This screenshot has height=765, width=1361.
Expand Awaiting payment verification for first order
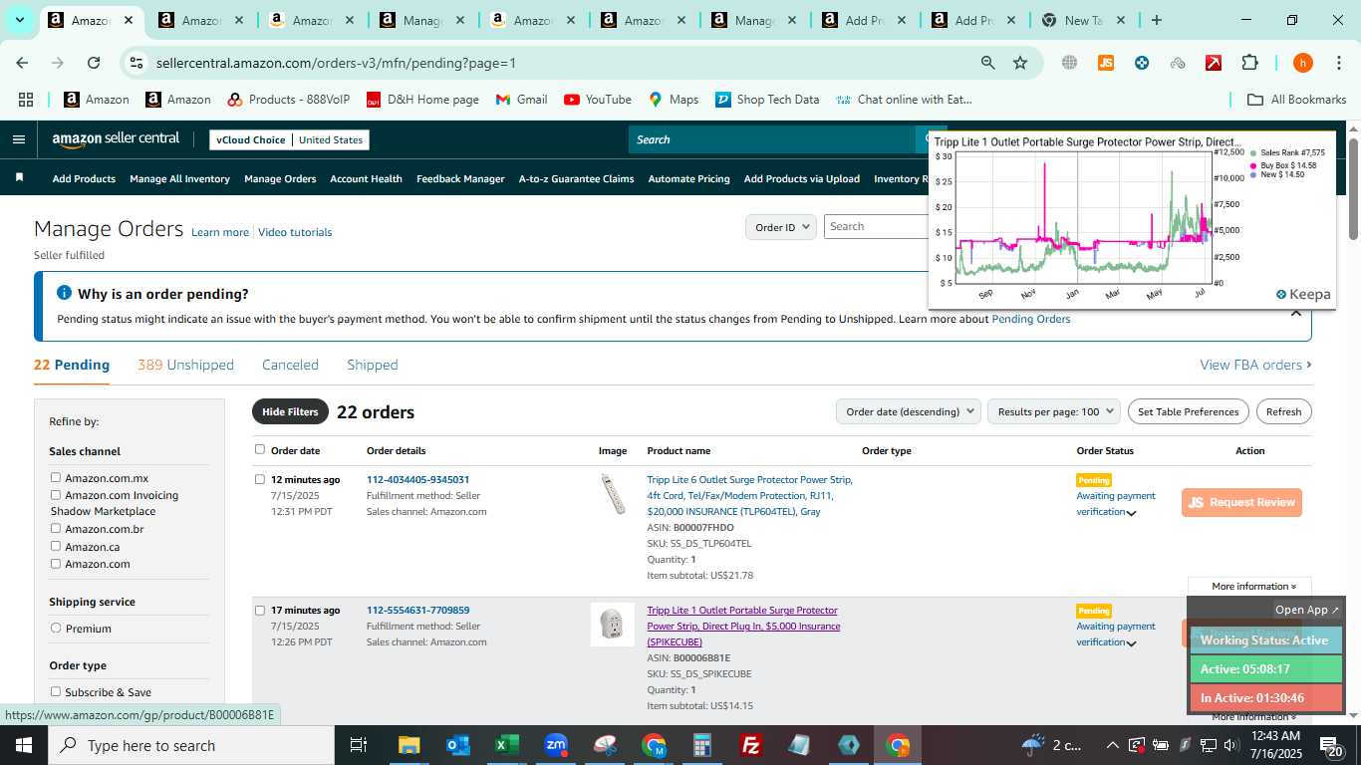click(1131, 513)
